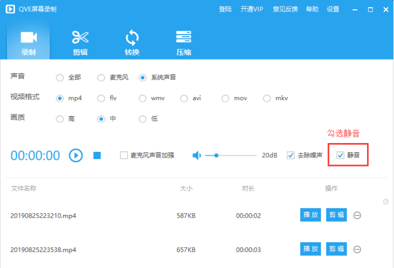
Task: Open the 录制 recording tab icon
Action: [x=29, y=38]
